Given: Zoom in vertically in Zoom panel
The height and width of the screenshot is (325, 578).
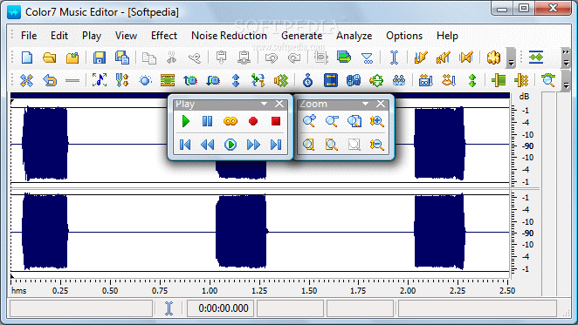Looking at the screenshot, I should click(x=376, y=121).
